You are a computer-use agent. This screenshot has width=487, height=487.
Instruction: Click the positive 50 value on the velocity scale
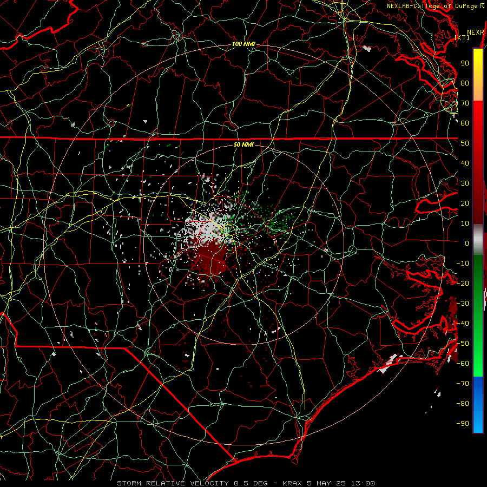tap(465, 143)
